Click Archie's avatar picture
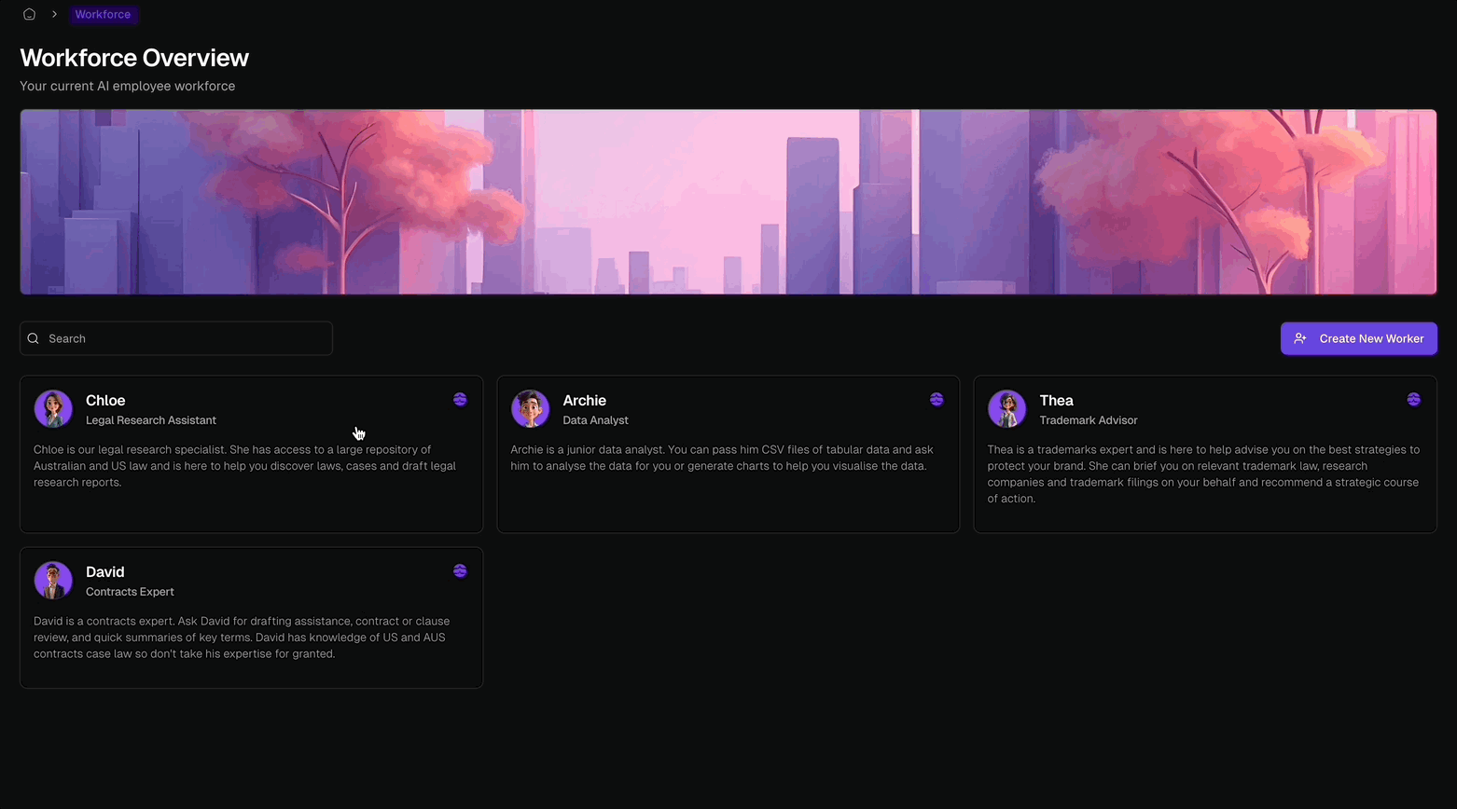1457x809 pixels. [x=530, y=407]
